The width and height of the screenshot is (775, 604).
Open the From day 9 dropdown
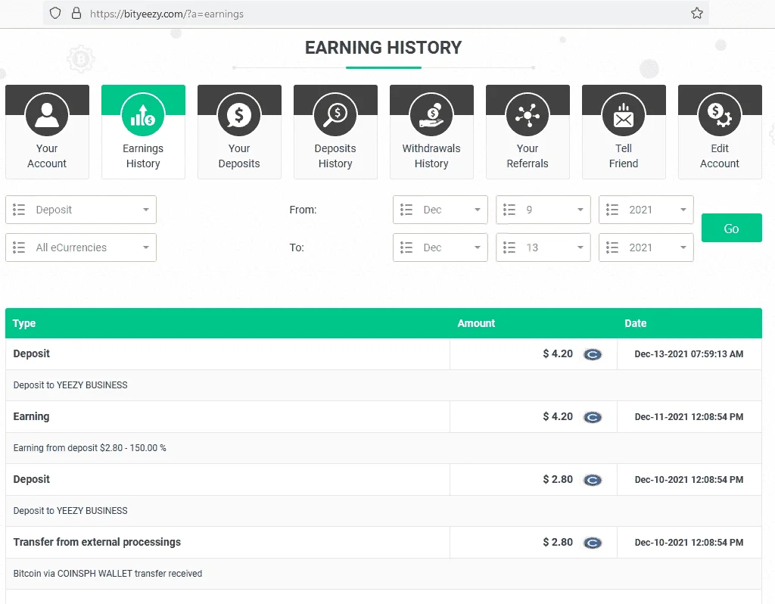click(x=543, y=210)
